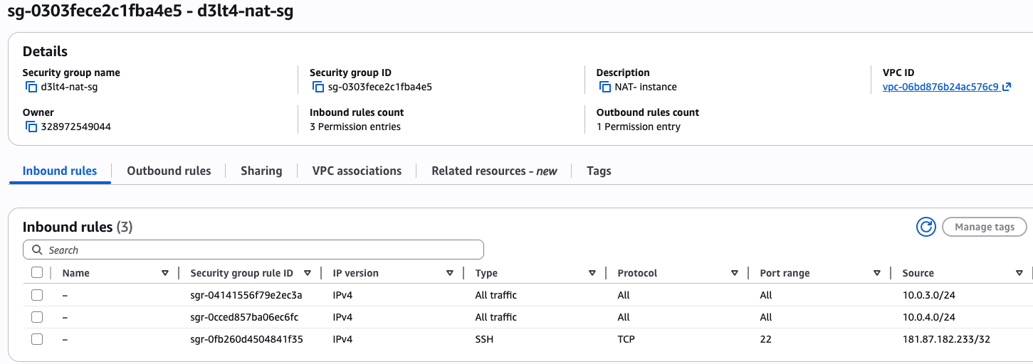Copy the security group ID value

[x=318, y=87]
